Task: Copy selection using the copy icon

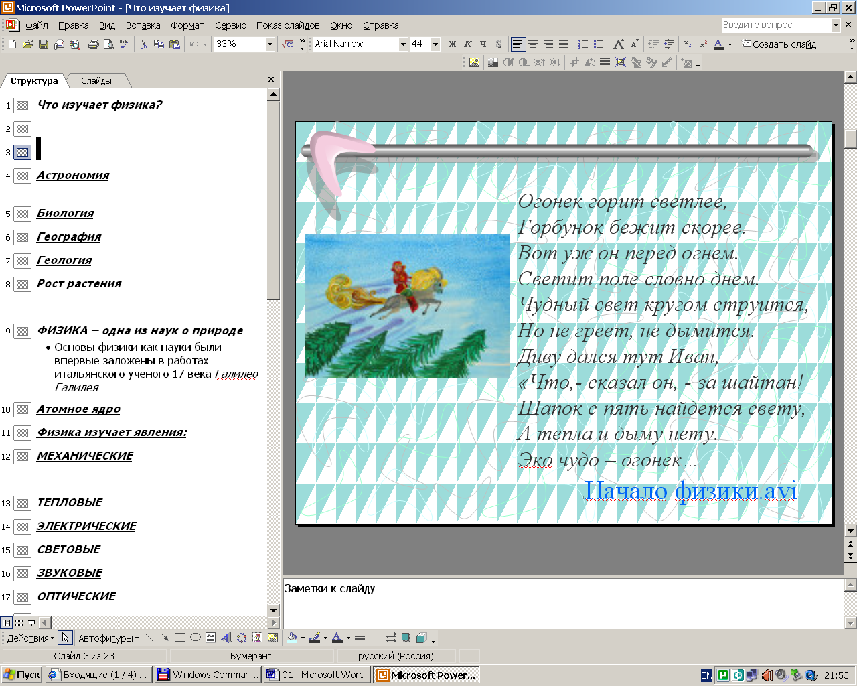Action: [x=159, y=44]
